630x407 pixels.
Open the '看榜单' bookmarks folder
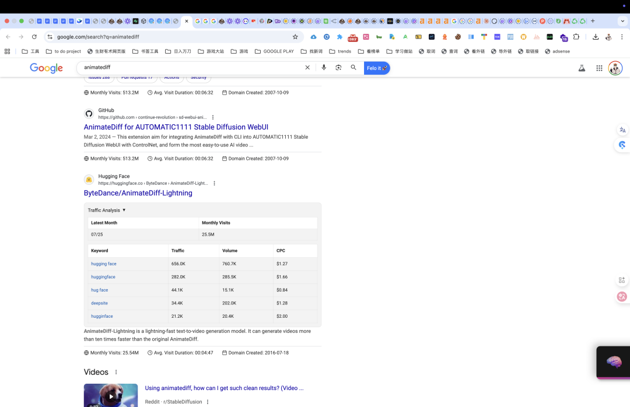(x=369, y=51)
